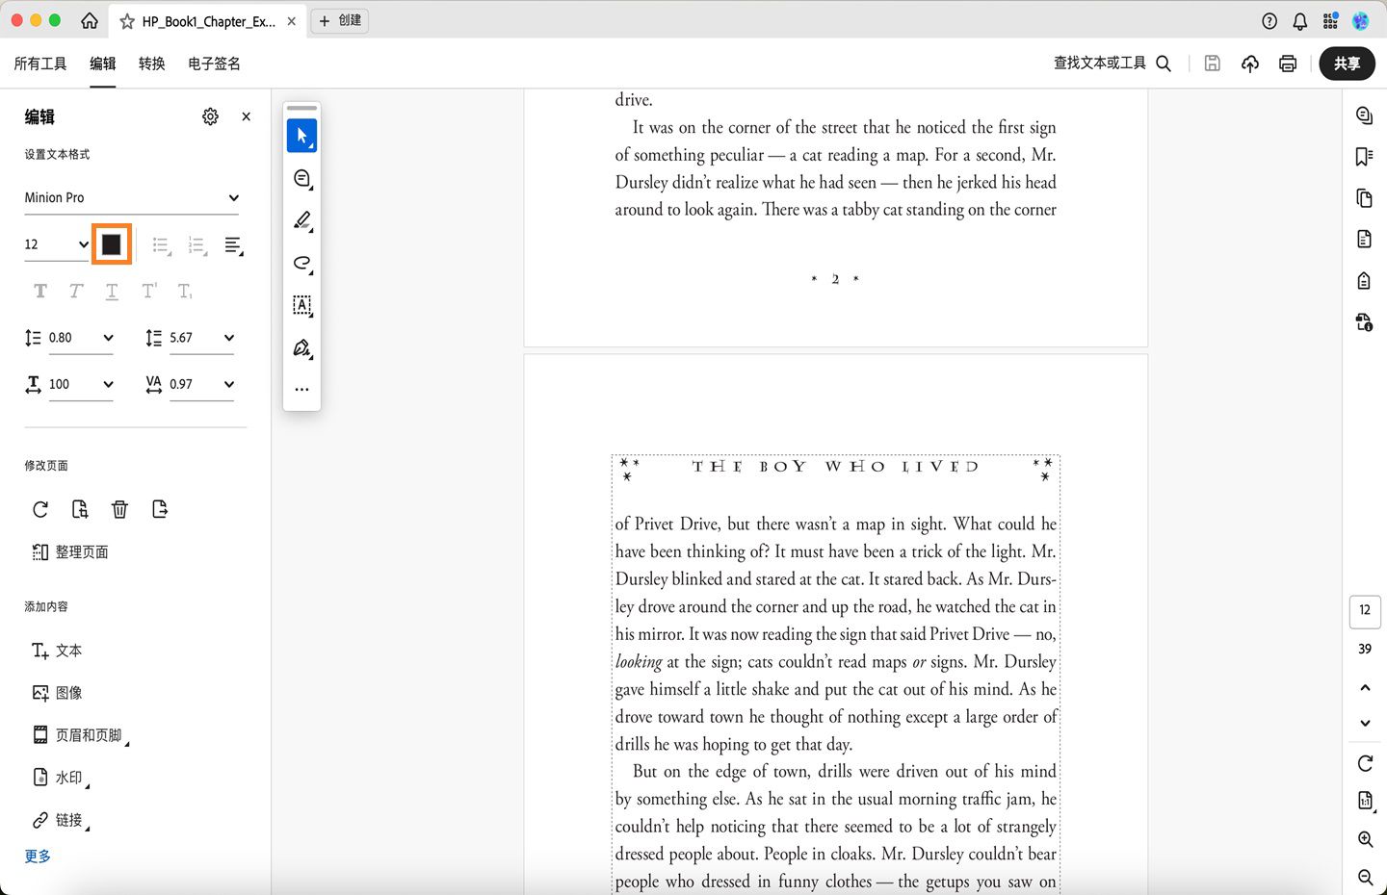
Task: Open the 电子签名 menu
Action: [x=214, y=64]
